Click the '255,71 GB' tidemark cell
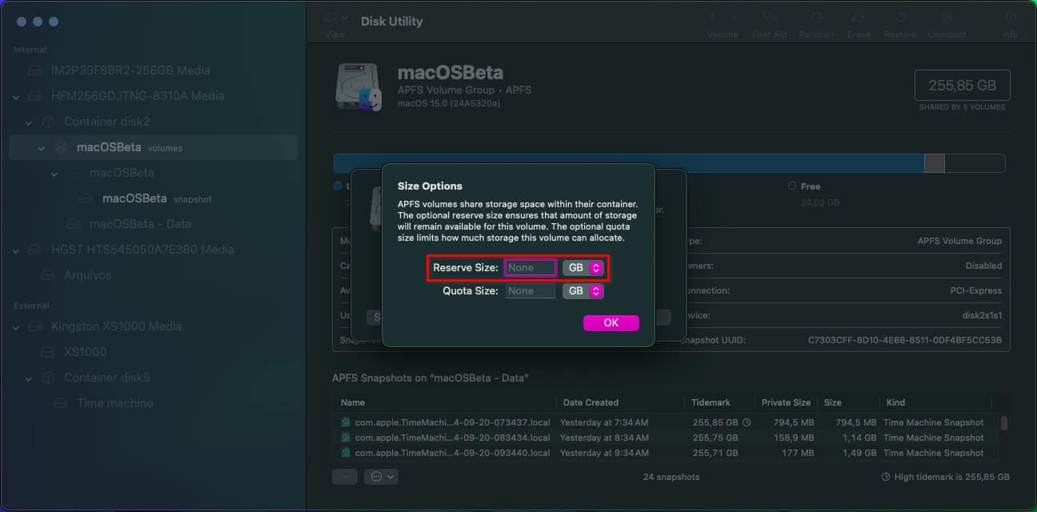The width and height of the screenshot is (1037, 512). coord(715,453)
